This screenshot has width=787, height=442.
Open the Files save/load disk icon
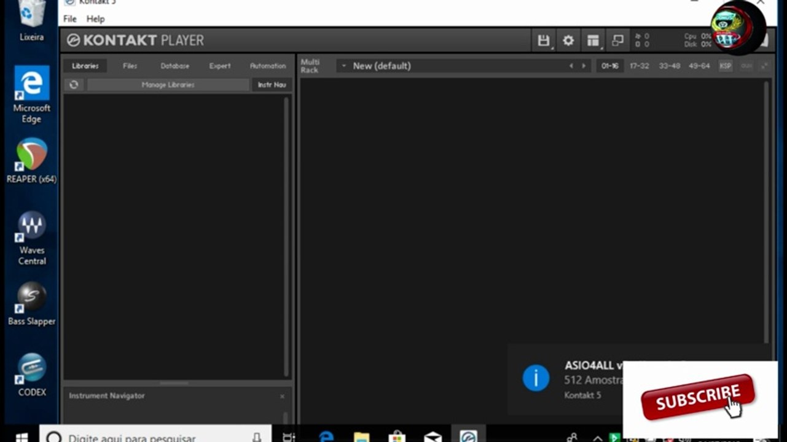pos(543,41)
